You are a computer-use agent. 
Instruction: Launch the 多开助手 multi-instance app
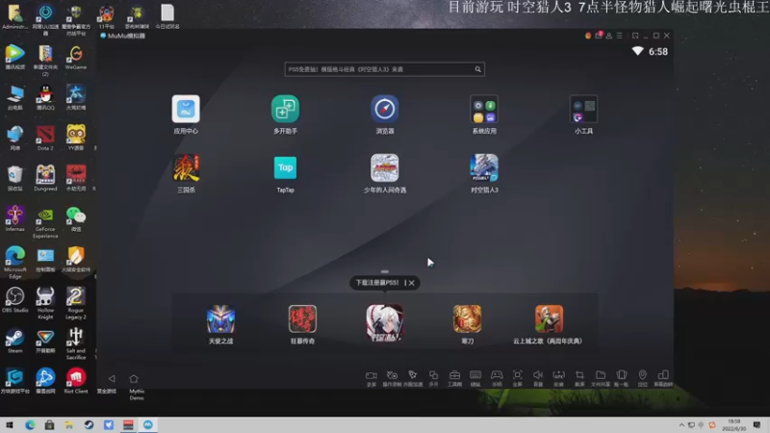pyautogui.click(x=285, y=109)
